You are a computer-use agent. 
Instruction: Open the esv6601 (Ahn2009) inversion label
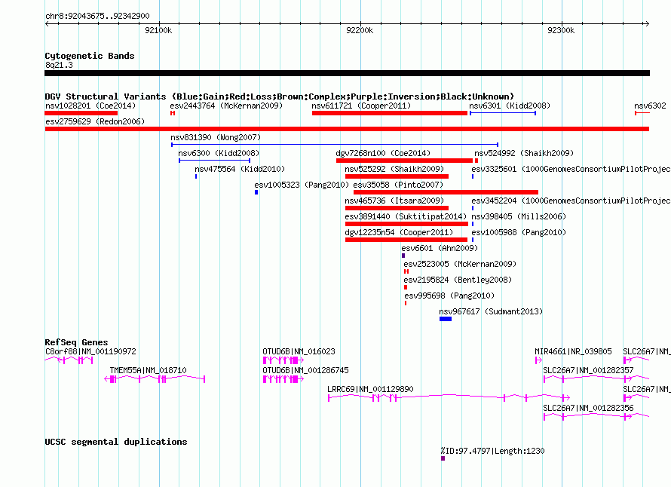click(x=440, y=248)
